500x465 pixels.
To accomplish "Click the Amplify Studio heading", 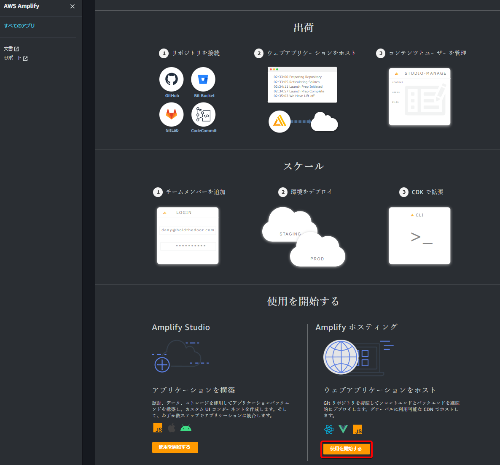I will pos(181,327).
